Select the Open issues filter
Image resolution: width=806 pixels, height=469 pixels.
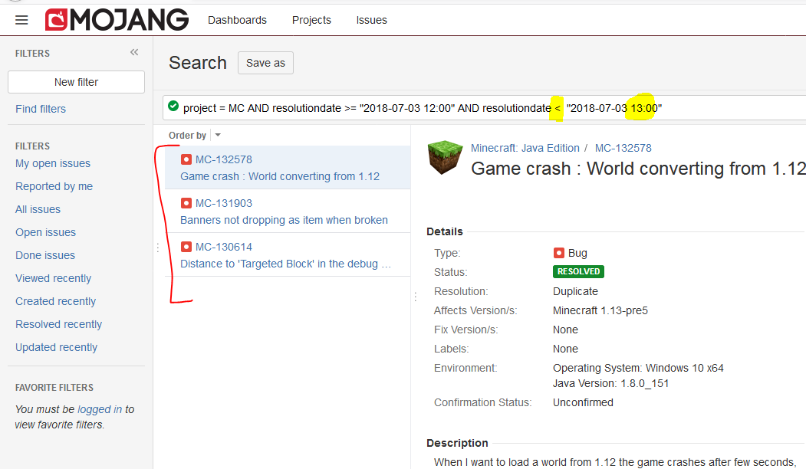(x=46, y=232)
